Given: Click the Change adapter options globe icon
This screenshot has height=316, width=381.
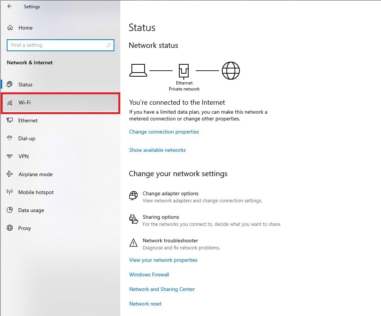Looking at the screenshot, I should point(133,196).
